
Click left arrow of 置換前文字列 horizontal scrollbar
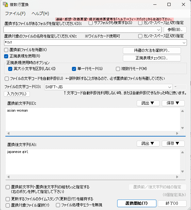coord(8,133)
